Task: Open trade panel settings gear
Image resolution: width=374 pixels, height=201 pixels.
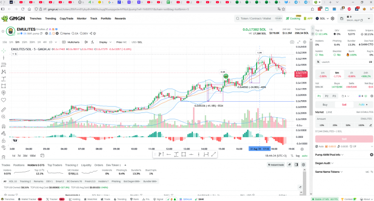Action: tap(372, 96)
